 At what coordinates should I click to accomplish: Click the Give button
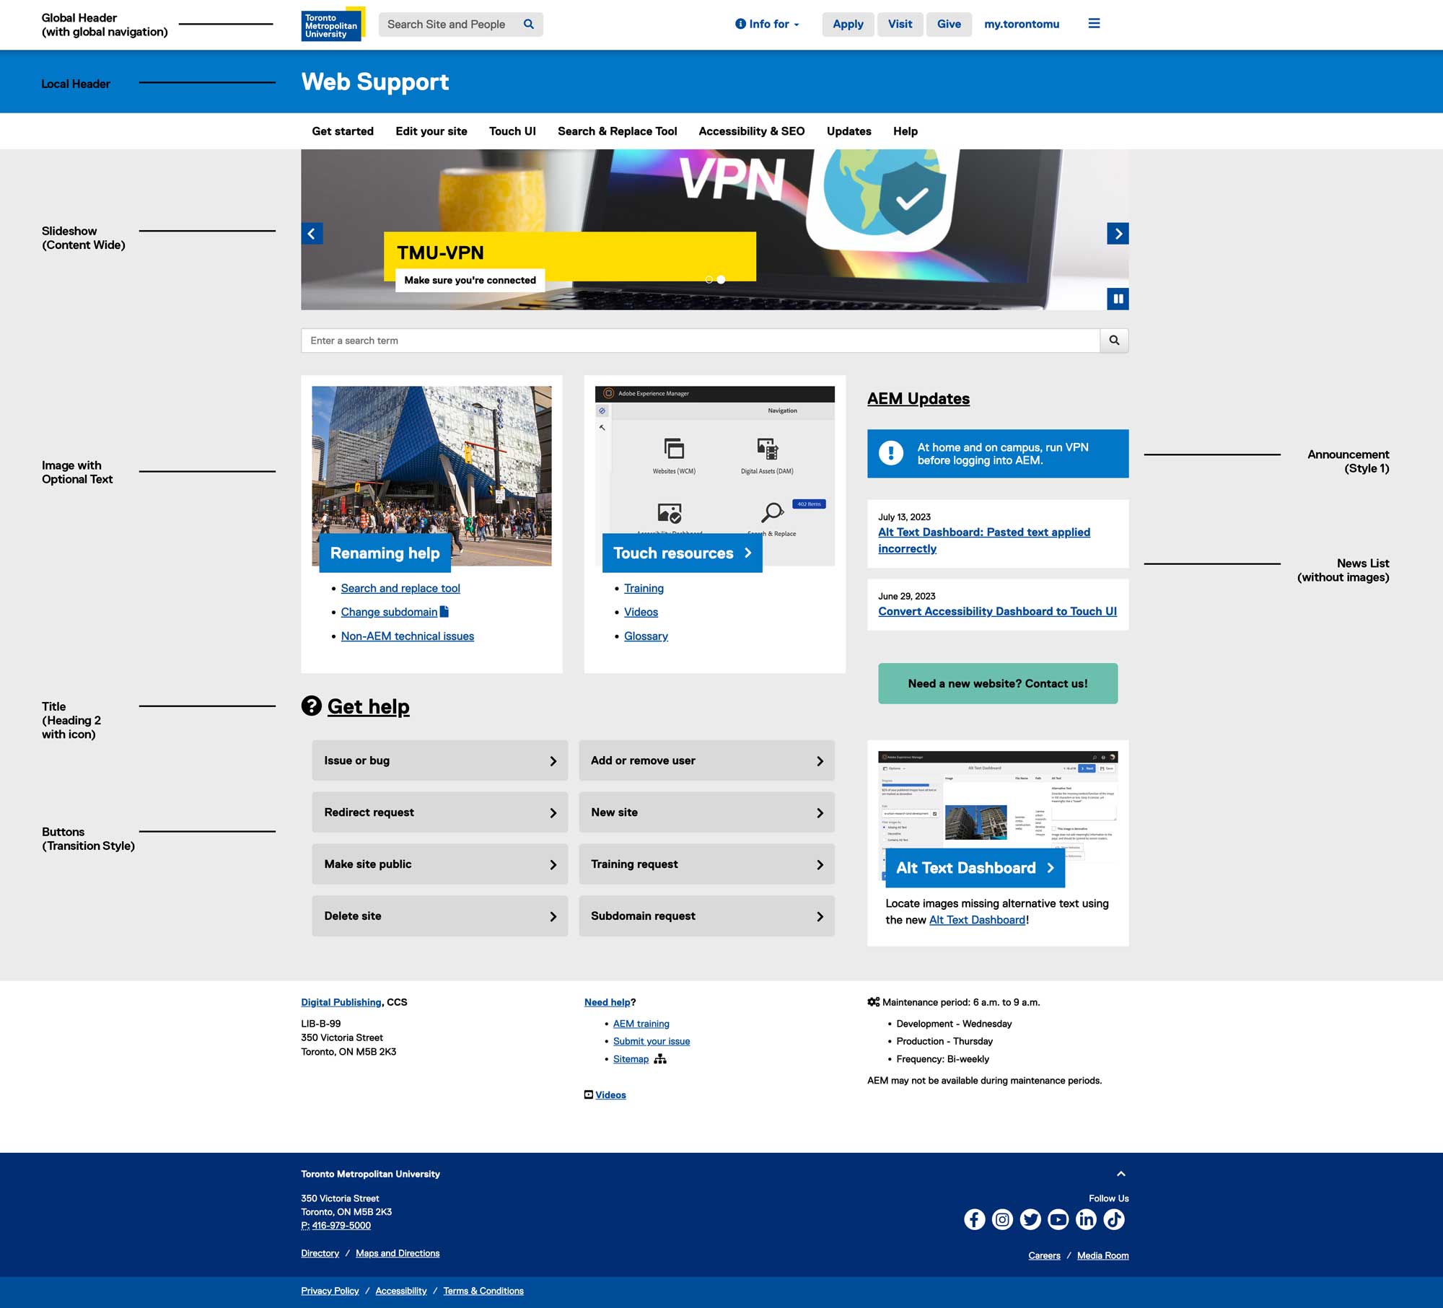coord(949,24)
